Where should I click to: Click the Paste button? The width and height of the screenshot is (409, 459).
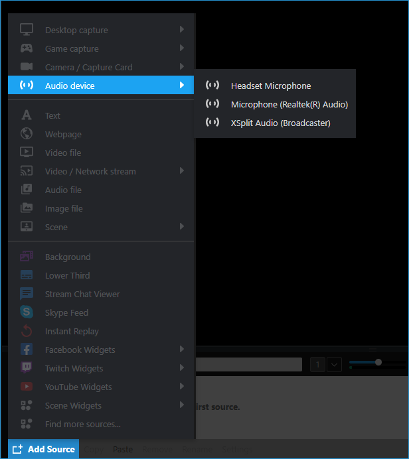tap(123, 449)
